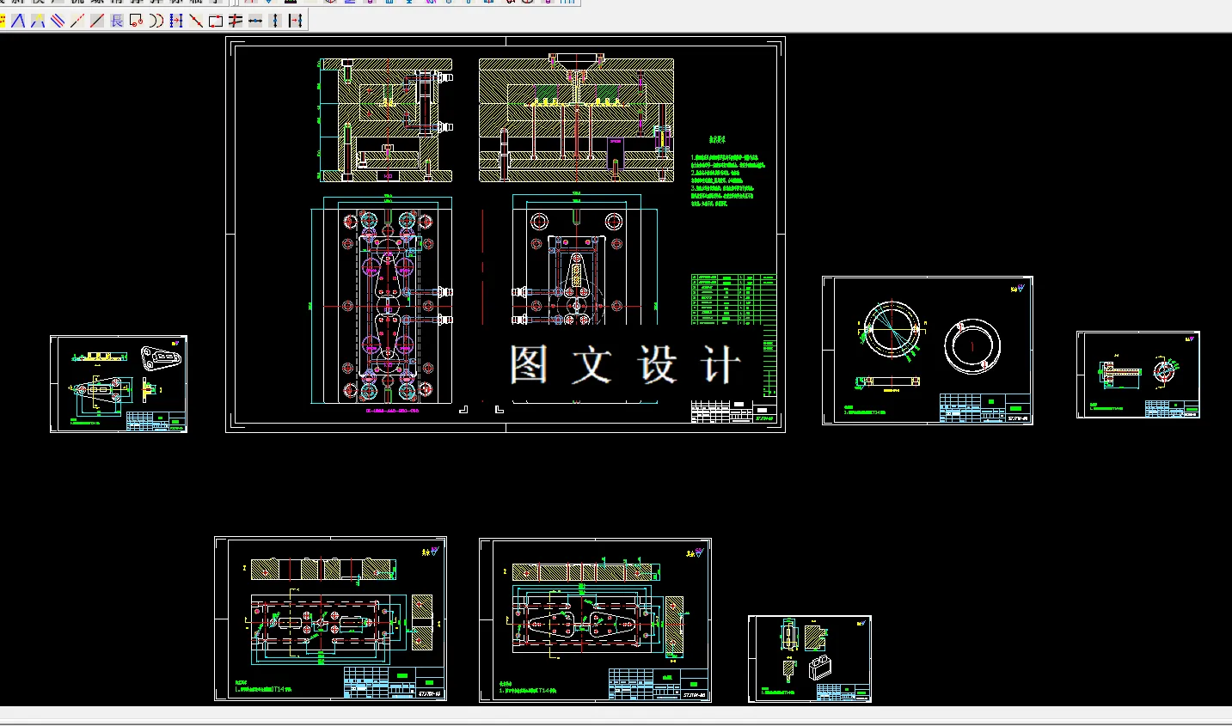Select the square with red circles tool
This screenshot has height=726, width=1232.
tap(137, 21)
